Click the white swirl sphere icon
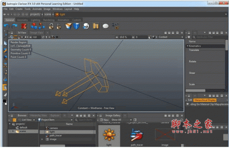Viewport: 229px width, 148px height. point(86,26)
